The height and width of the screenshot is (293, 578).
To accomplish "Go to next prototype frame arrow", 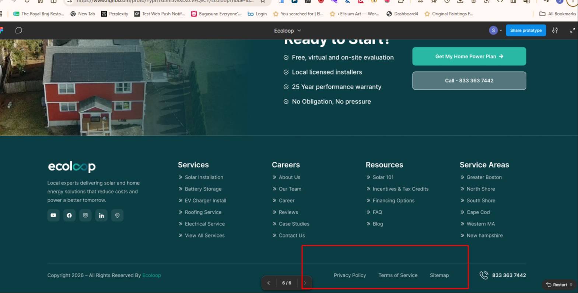I will (305, 283).
